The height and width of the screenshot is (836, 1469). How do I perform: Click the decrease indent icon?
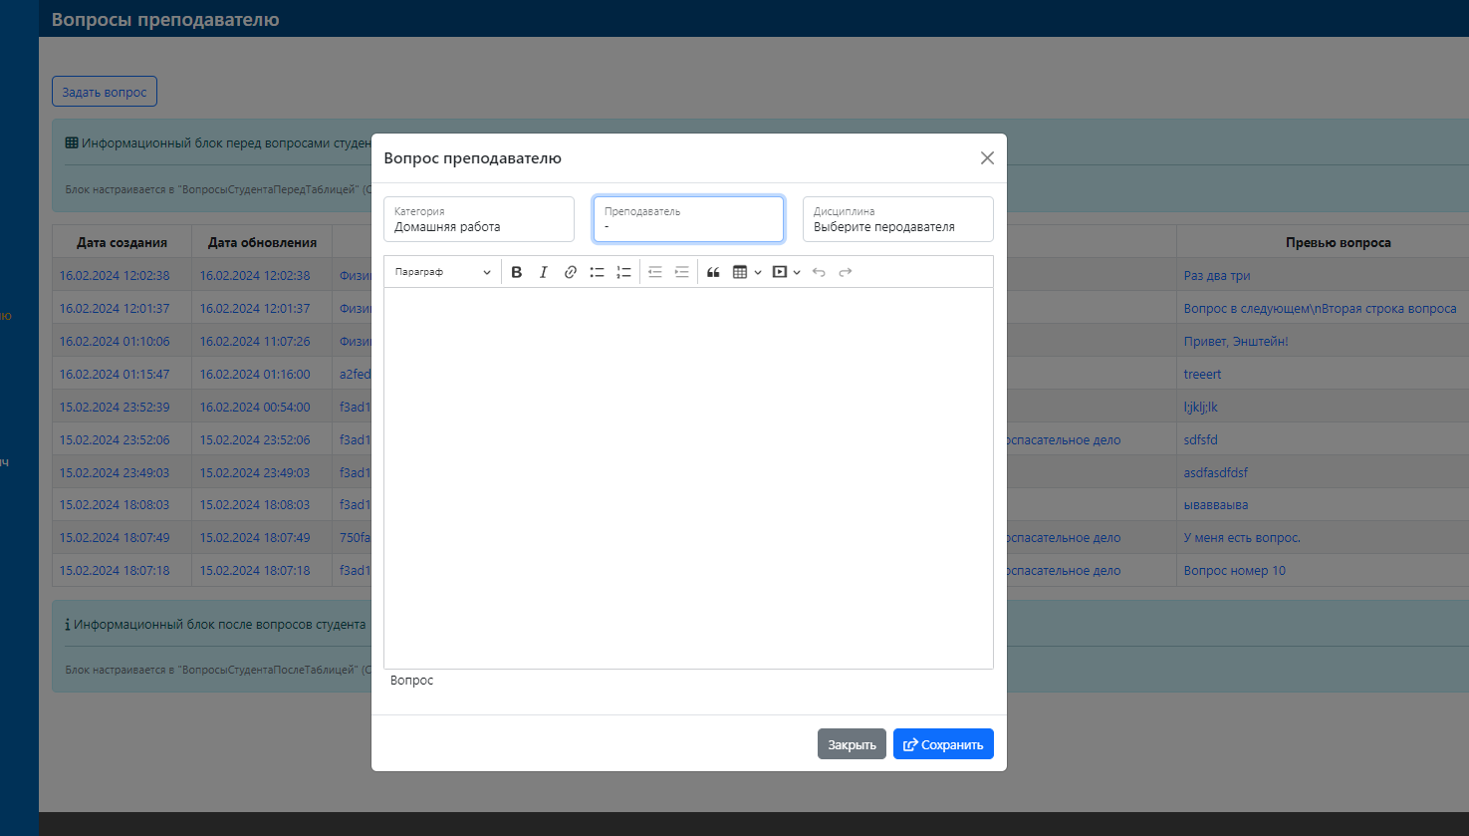[654, 272]
